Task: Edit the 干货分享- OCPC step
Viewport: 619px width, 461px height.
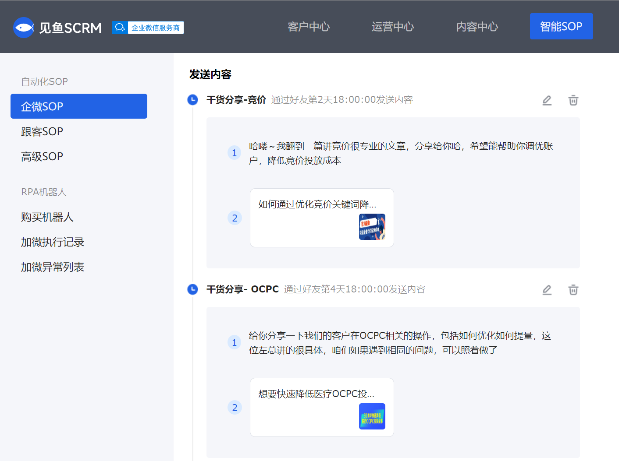Action: click(x=547, y=290)
